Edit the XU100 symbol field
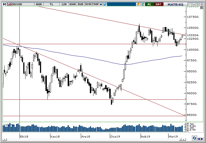Image resolution: width=206 pixels, height=143 pixels. (23, 4)
